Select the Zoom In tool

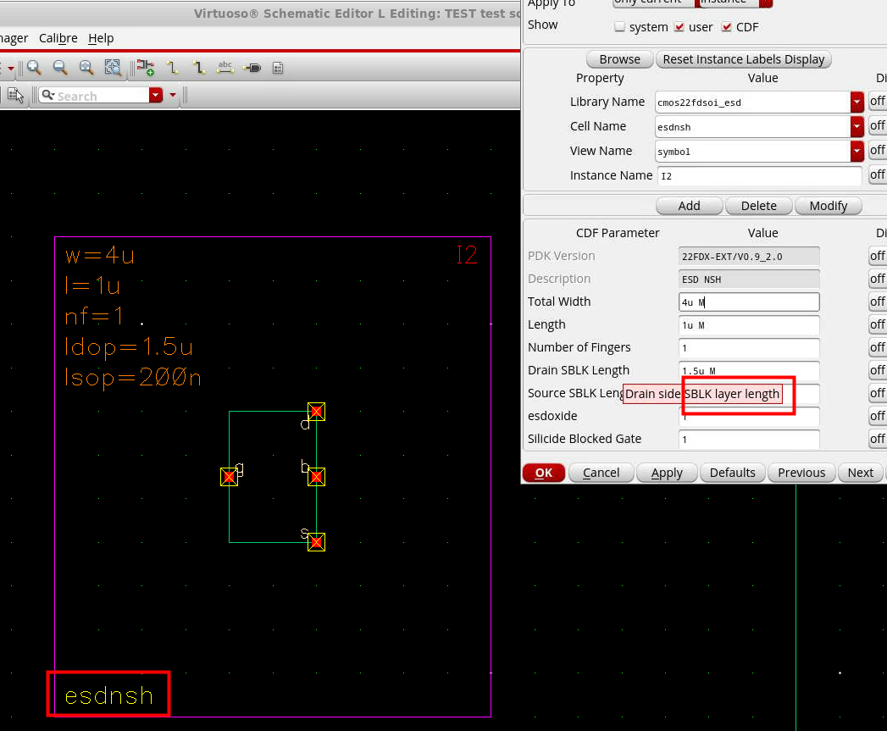coord(34,67)
